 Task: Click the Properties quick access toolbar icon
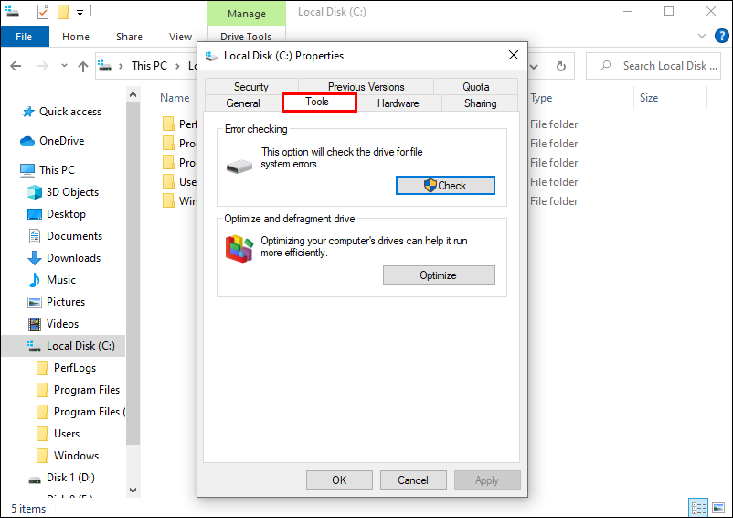43,12
